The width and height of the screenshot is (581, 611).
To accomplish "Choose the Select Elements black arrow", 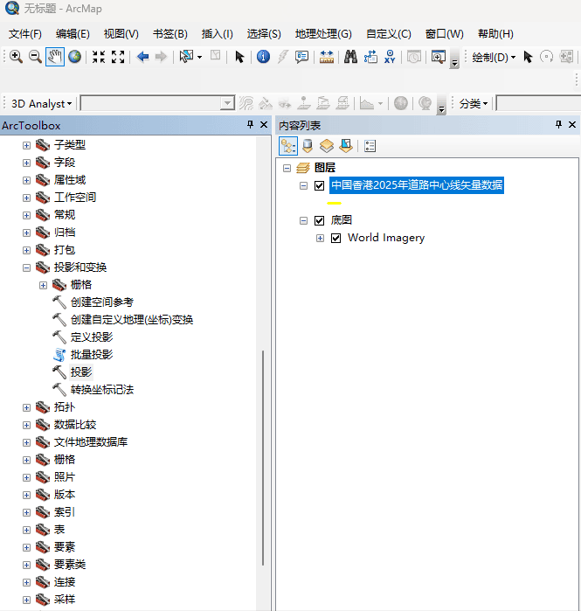I will [x=239, y=57].
